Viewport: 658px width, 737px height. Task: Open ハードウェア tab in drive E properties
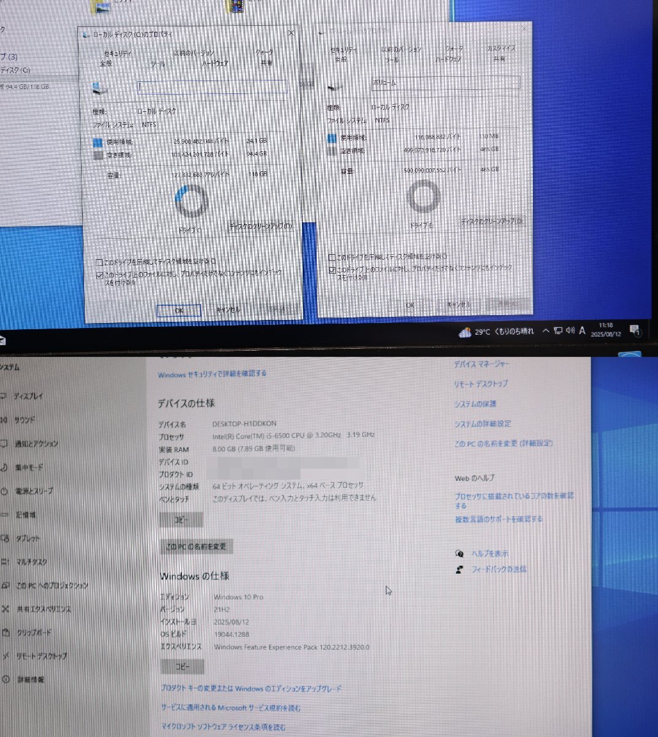(448, 60)
